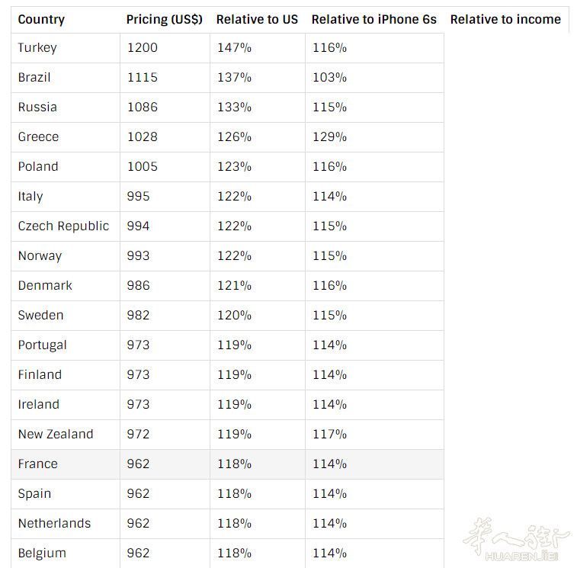Click the Belgium country cell

tap(42, 553)
